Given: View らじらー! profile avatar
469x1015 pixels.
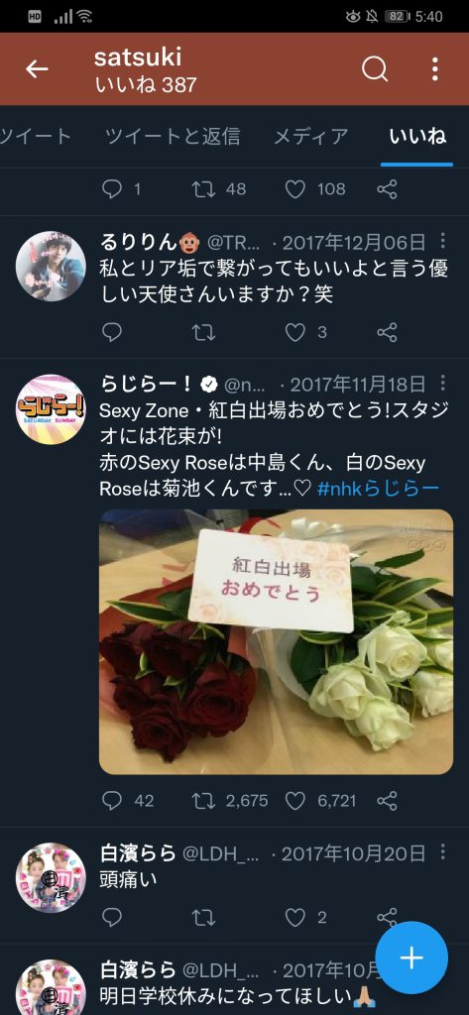Looking at the screenshot, I should 51,409.
